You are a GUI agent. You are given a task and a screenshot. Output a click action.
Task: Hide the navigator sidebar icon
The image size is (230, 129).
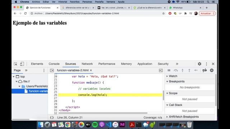tap(52, 70)
